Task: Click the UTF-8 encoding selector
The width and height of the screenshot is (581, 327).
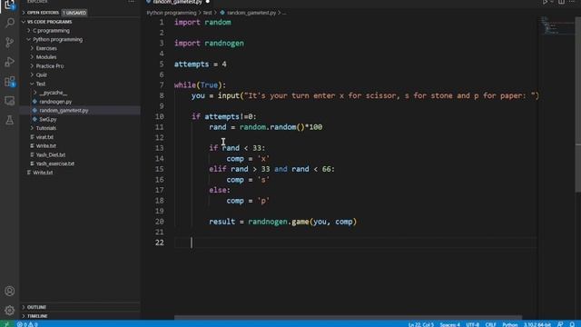Action: coord(472,324)
